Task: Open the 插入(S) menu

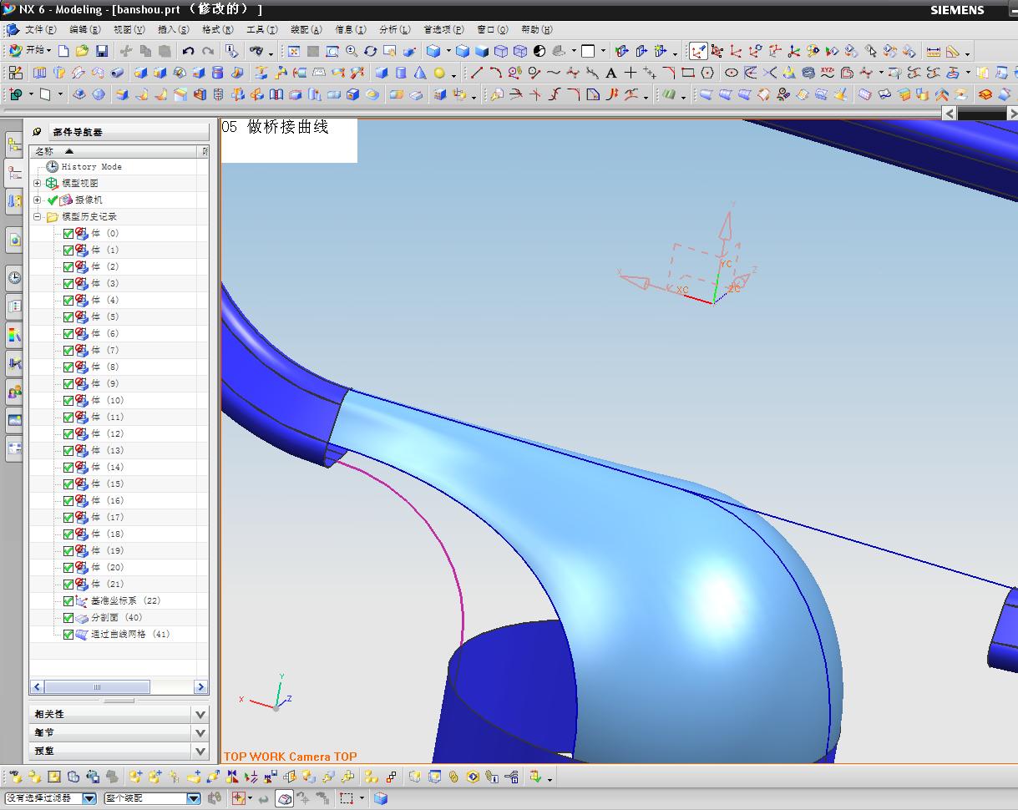Action: [x=173, y=29]
